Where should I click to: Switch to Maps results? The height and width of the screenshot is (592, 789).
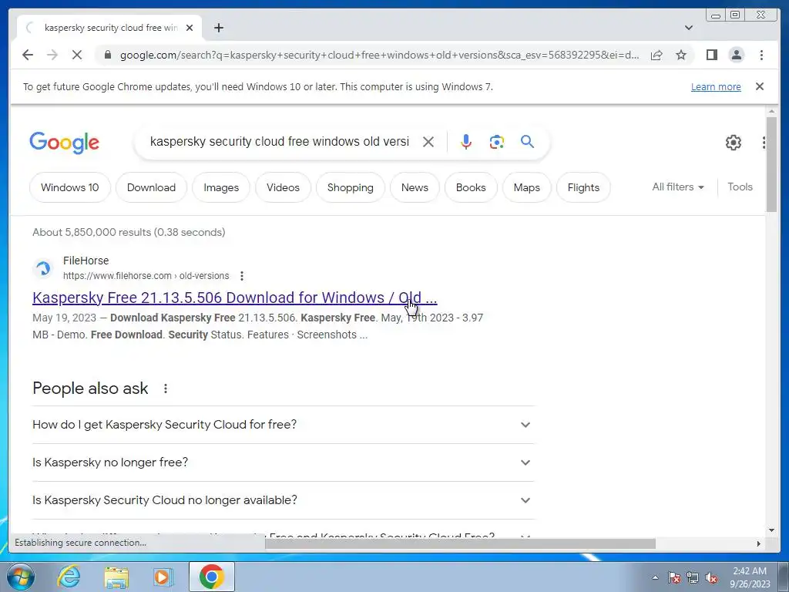click(527, 187)
